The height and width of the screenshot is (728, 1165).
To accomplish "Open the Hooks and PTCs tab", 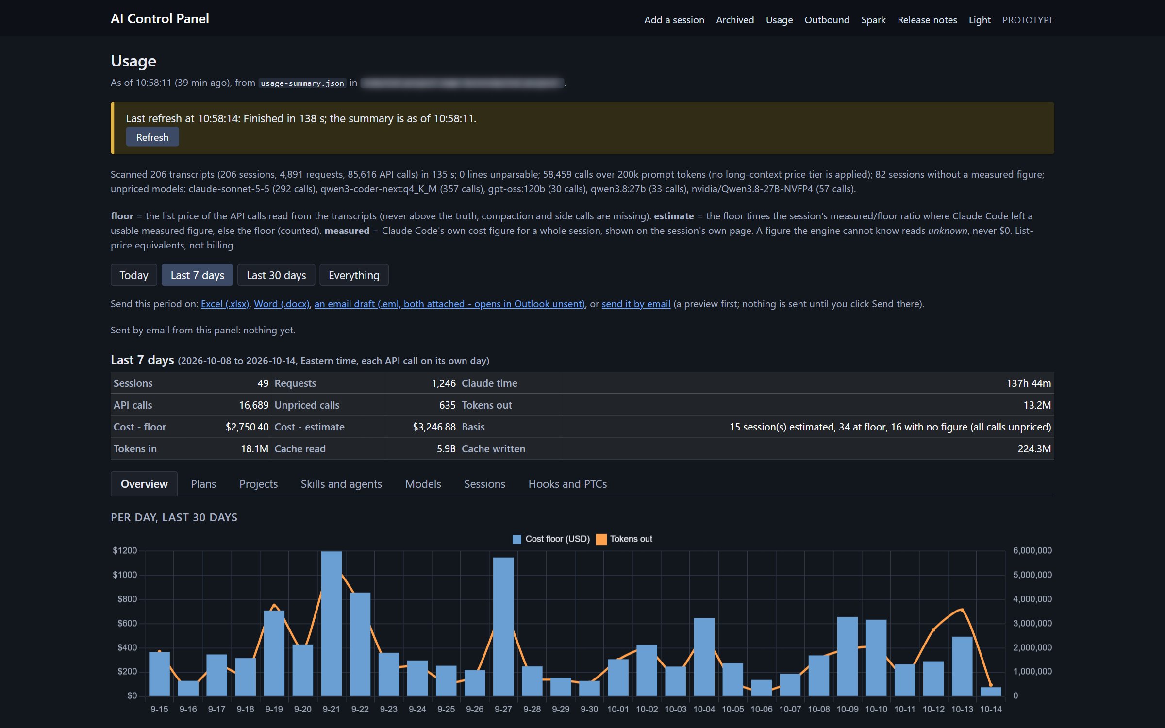I will tap(567, 484).
